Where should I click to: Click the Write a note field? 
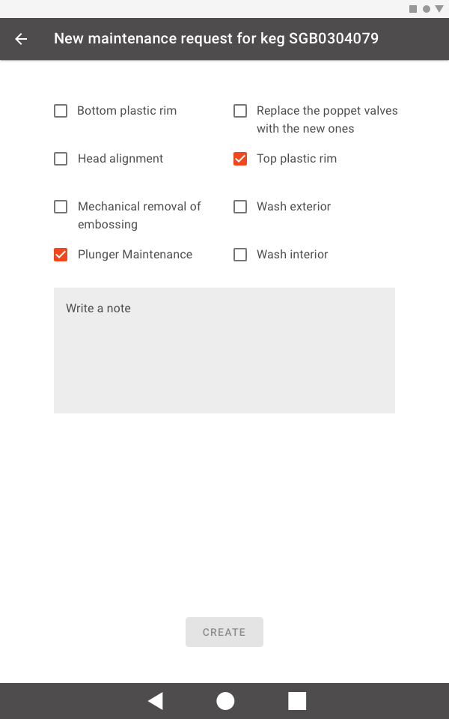point(224,351)
